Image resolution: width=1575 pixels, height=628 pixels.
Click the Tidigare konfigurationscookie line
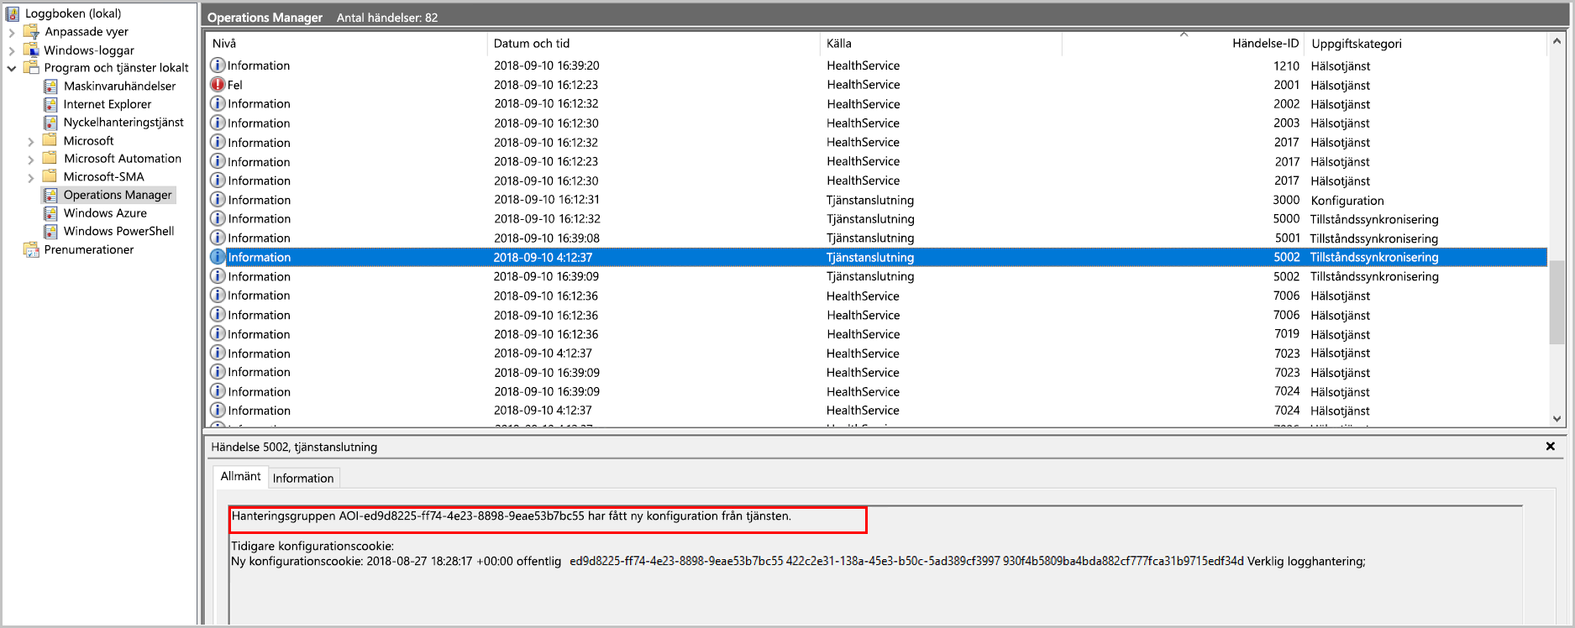point(312,546)
